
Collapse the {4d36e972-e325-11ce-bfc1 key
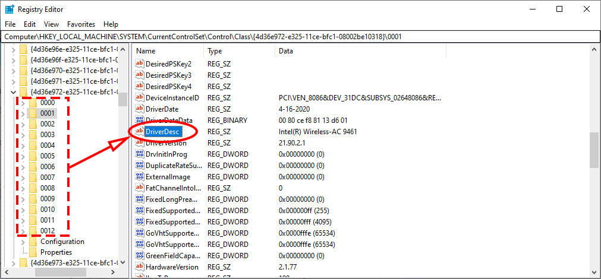coord(13,92)
